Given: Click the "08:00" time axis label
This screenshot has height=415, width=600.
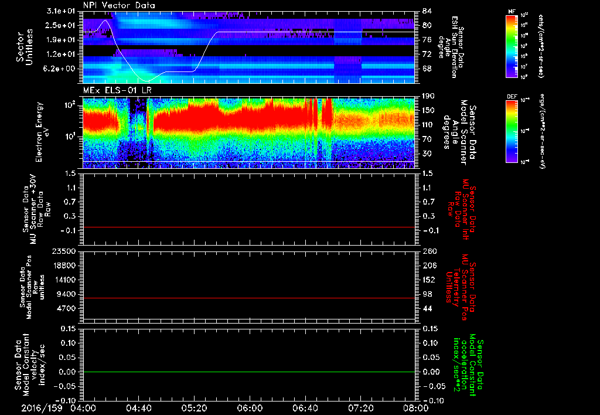Looking at the screenshot, I should 416,408.
